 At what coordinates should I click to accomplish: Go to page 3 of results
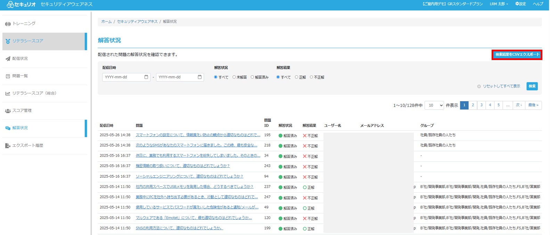481,105
